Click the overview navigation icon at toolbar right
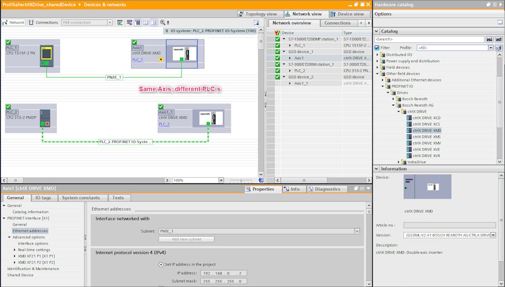The width and height of the screenshot is (505, 287). pos(256,23)
